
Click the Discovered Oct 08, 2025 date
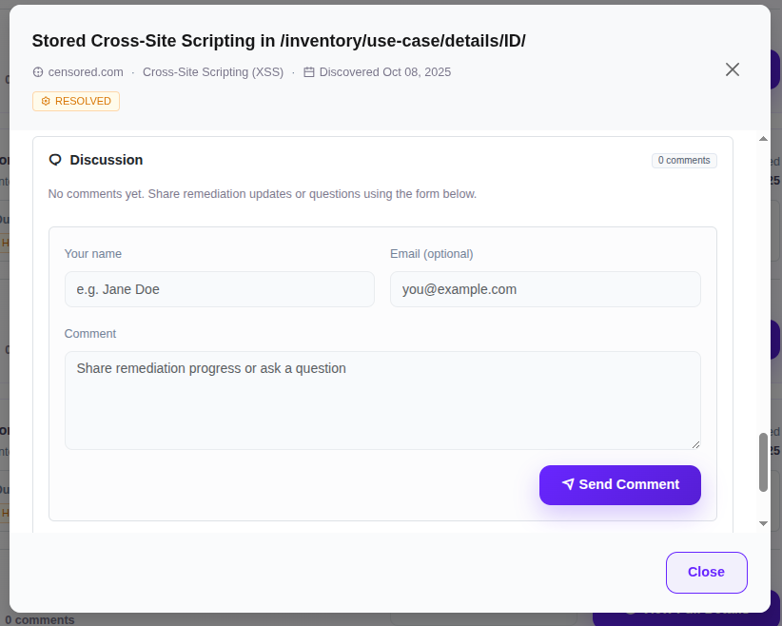(x=384, y=72)
